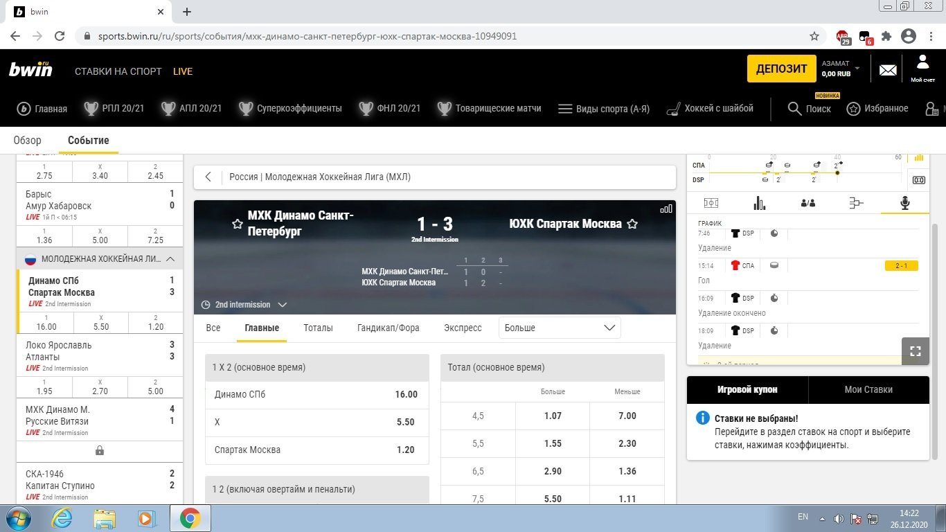The width and height of the screenshot is (946, 532).
Task: Show head-to-head players icon tab
Action: tap(807, 203)
